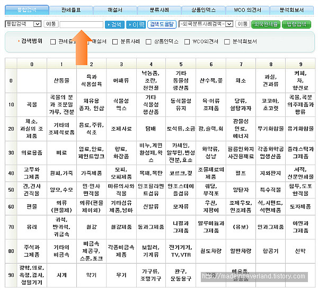Open the 관세율표 tab
The height and width of the screenshot is (290, 318).
[71, 10]
